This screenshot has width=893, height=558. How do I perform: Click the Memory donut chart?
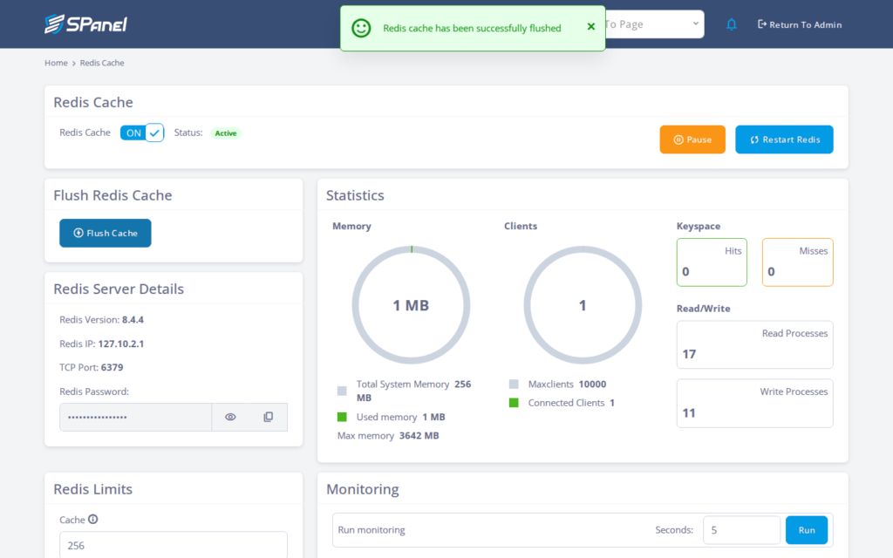[412, 305]
